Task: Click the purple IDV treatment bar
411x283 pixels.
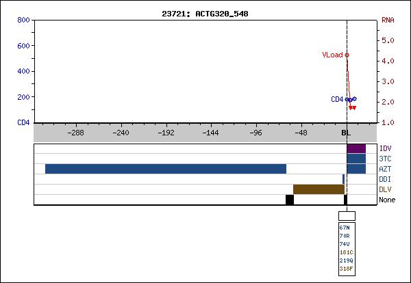Action: click(x=356, y=148)
